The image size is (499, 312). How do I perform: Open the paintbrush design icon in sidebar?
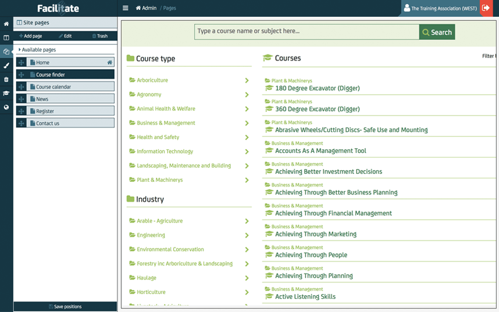click(6, 66)
